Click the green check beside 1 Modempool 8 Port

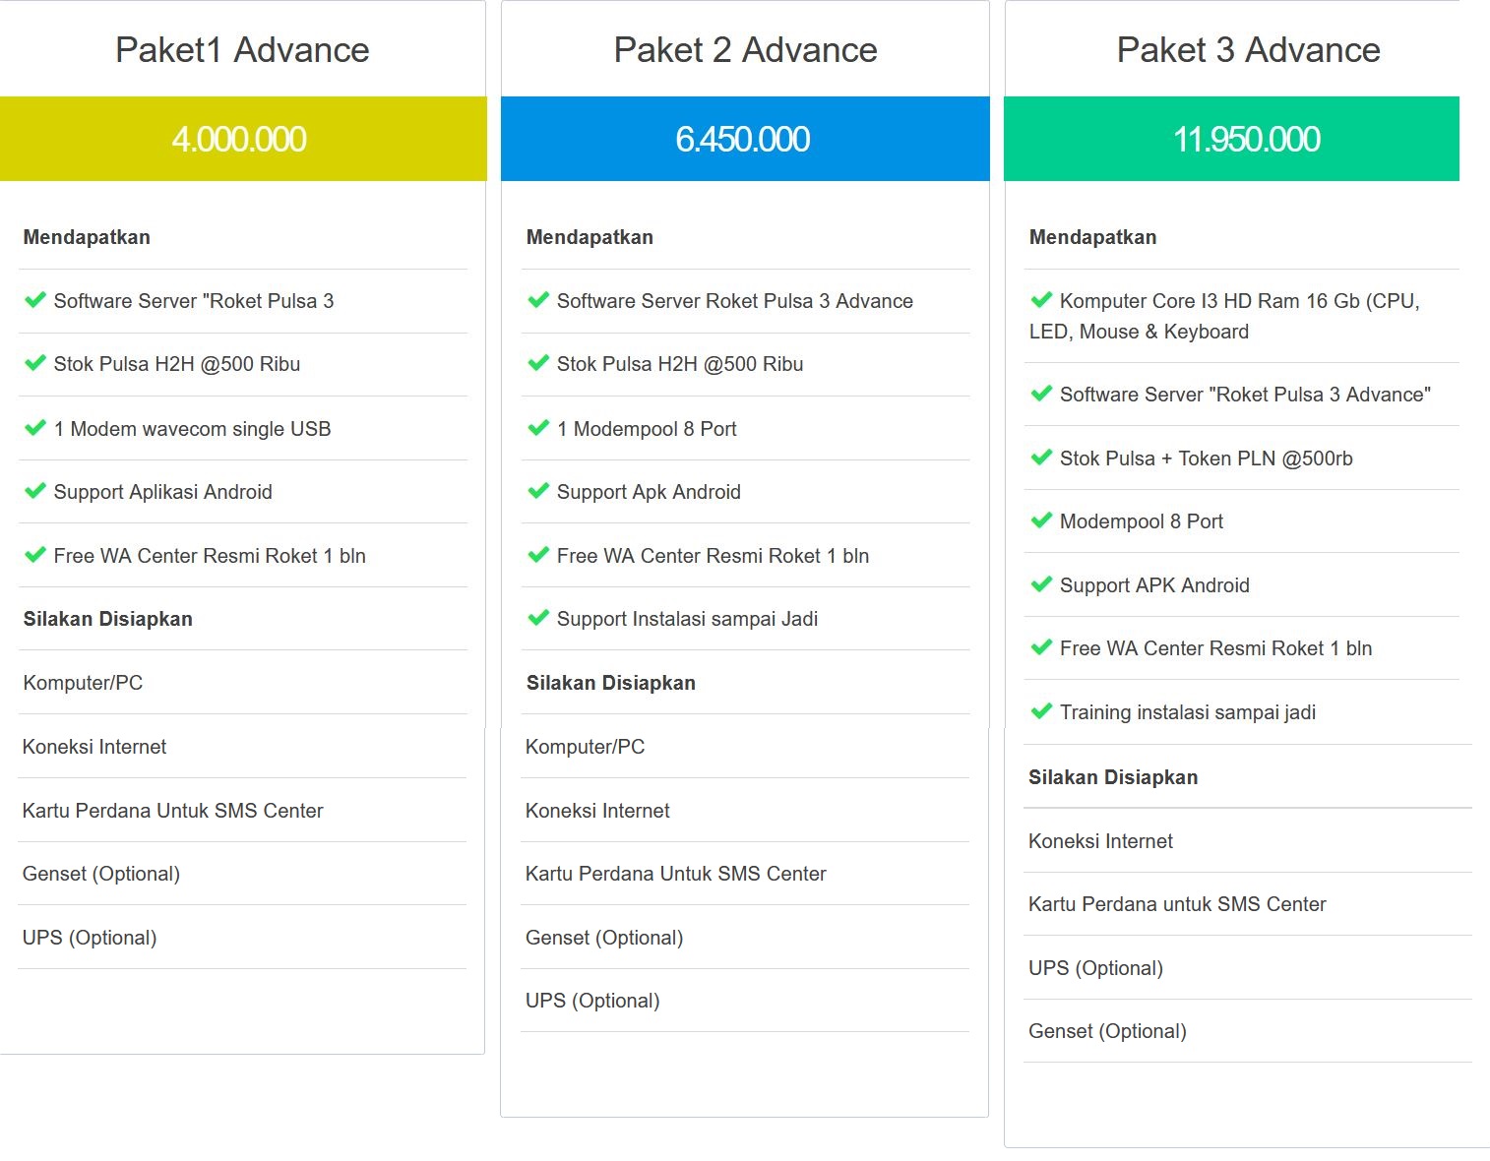[x=538, y=428]
